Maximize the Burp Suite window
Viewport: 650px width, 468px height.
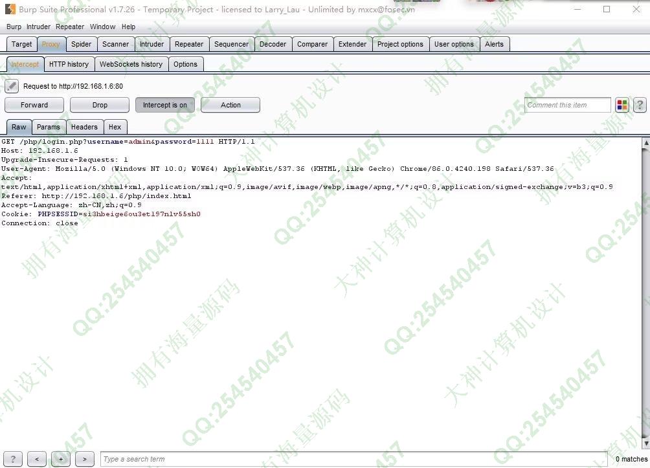click(607, 9)
